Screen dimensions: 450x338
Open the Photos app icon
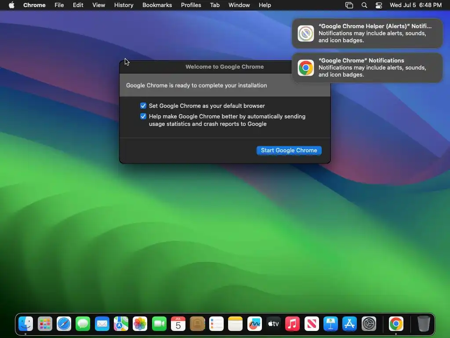[140, 324]
